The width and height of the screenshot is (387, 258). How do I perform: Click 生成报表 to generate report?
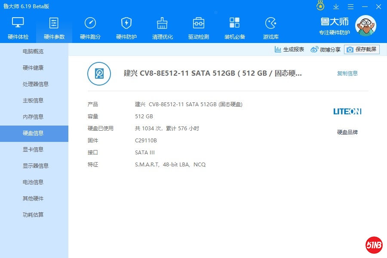point(289,49)
